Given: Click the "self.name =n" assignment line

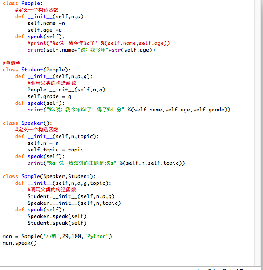Looking at the screenshot, I should tap(46, 23).
